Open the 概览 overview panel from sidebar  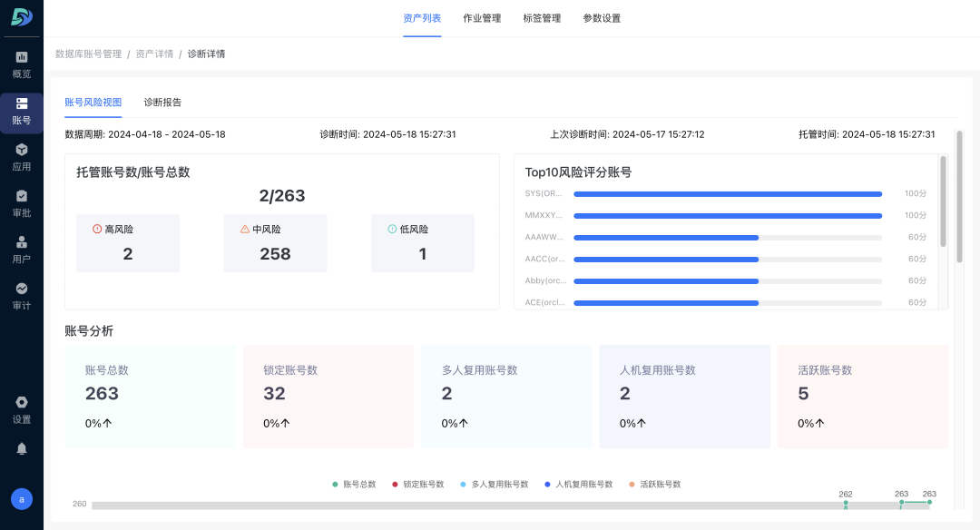[21, 65]
